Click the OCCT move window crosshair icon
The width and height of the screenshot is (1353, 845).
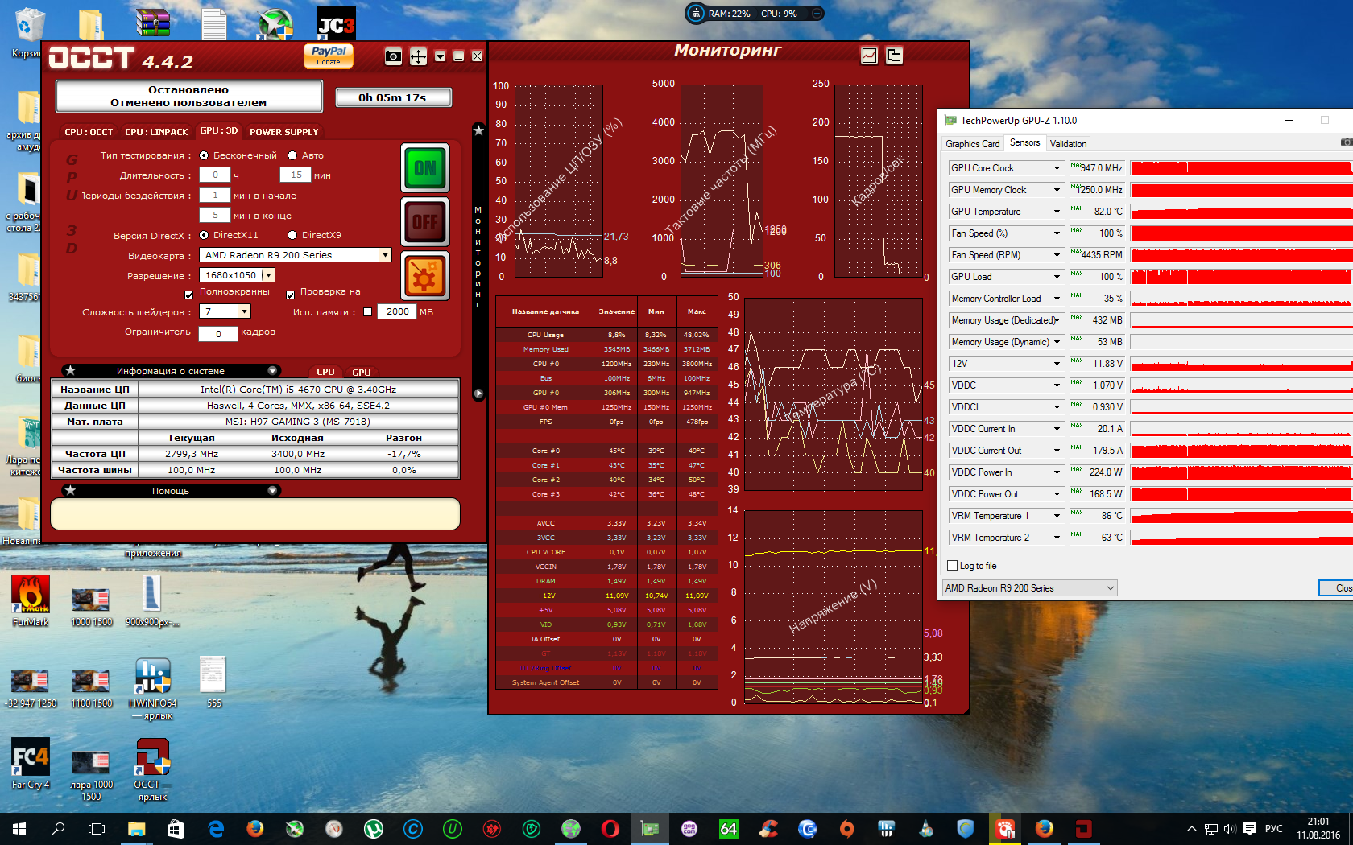418,56
